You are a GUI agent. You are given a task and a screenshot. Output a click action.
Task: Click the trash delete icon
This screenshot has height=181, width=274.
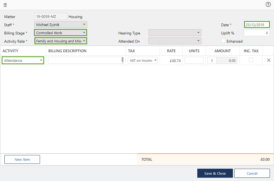pyautogui.click(x=5, y=5)
